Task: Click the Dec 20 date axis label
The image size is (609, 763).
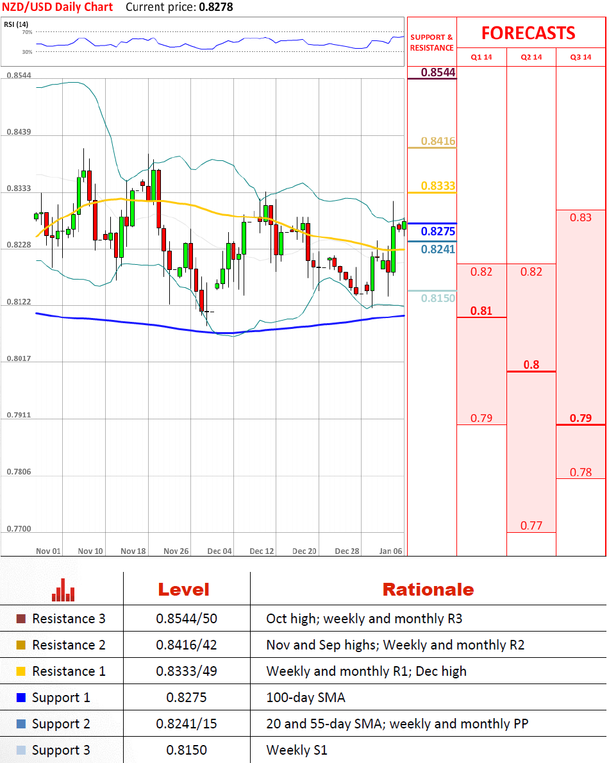Action: coord(304,551)
